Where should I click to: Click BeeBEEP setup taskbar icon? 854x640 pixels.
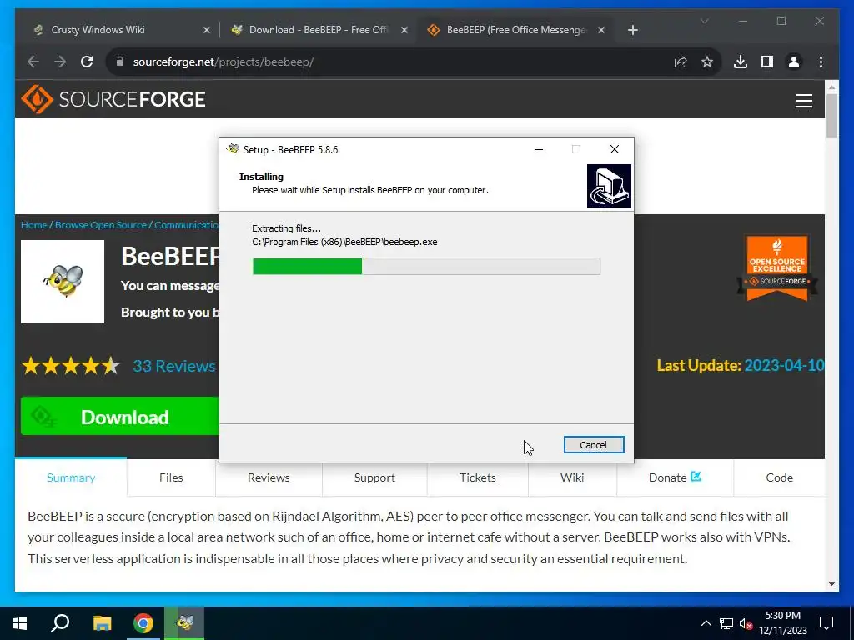tap(184, 623)
